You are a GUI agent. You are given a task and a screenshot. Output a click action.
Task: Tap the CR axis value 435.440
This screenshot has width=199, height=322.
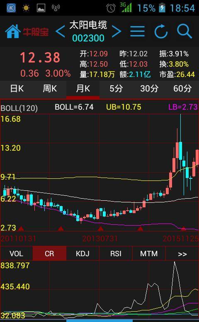tap(15, 286)
